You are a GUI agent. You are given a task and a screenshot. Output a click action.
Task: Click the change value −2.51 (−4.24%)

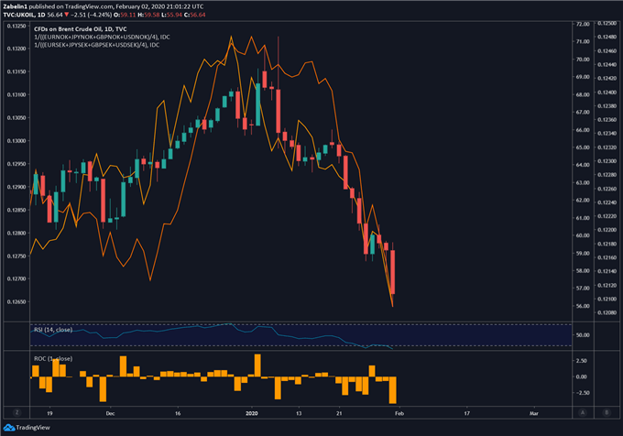(x=92, y=15)
